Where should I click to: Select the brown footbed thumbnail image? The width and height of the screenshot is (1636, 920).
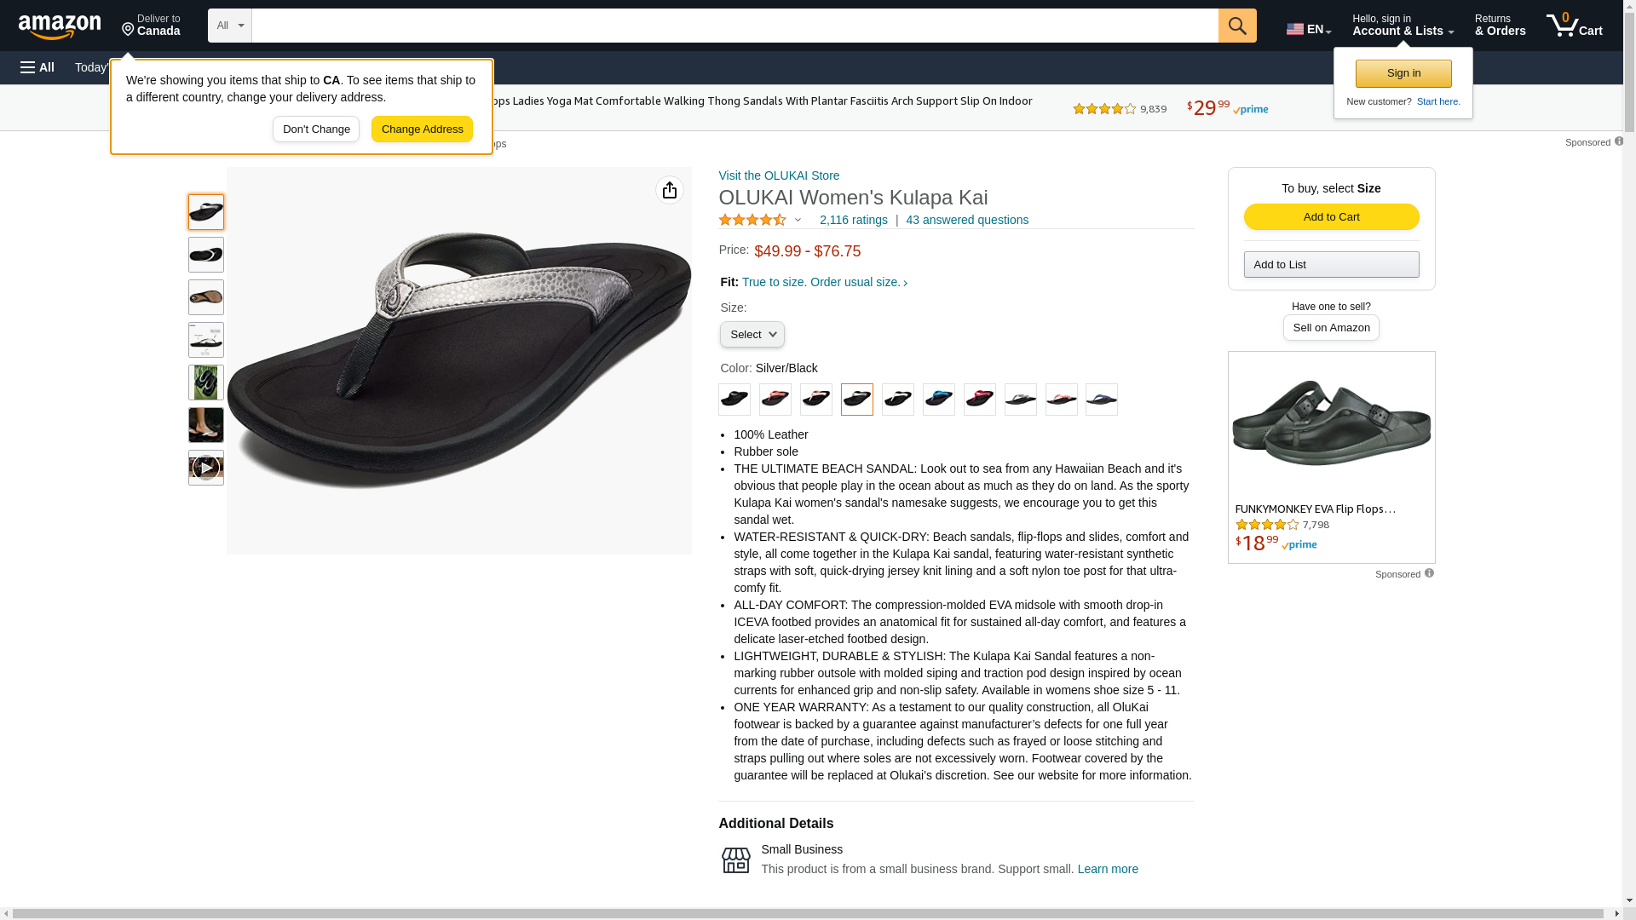pyautogui.click(x=206, y=297)
